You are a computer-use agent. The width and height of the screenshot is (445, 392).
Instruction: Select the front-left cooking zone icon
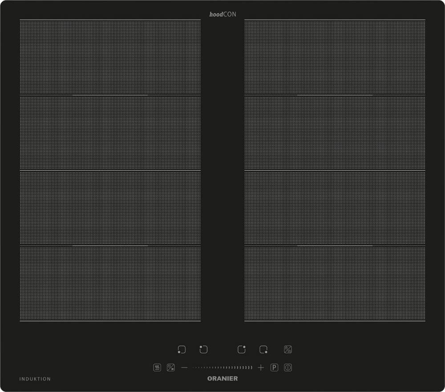[181, 350]
